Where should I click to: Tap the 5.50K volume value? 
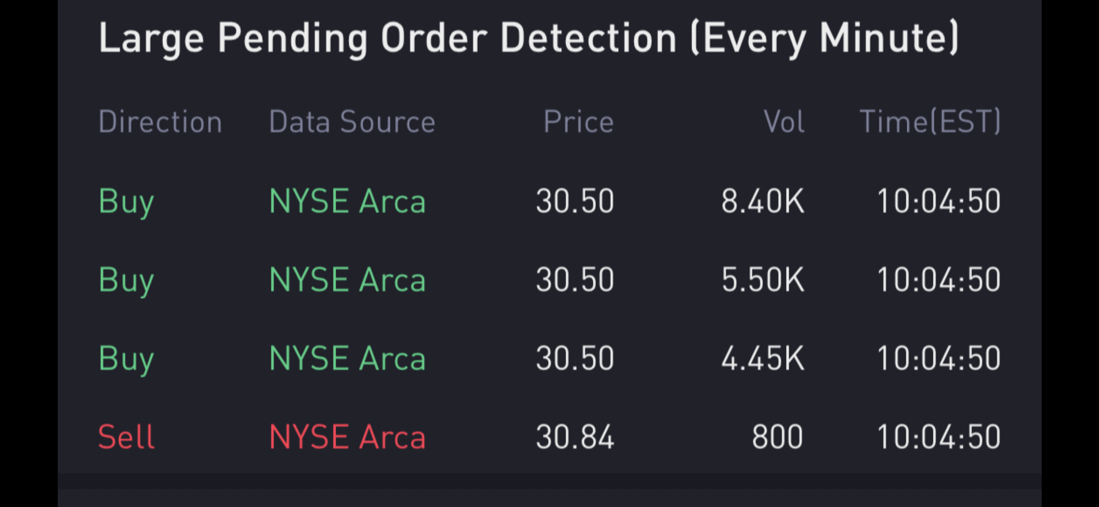coord(763,280)
